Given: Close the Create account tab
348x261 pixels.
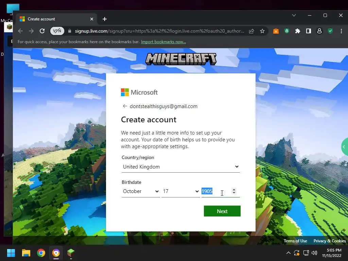Looking at the screenshot, I should 92,19.
